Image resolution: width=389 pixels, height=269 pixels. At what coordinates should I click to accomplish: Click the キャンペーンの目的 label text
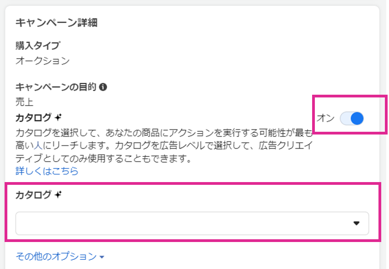pyautogui.click(x=56, y=87)
